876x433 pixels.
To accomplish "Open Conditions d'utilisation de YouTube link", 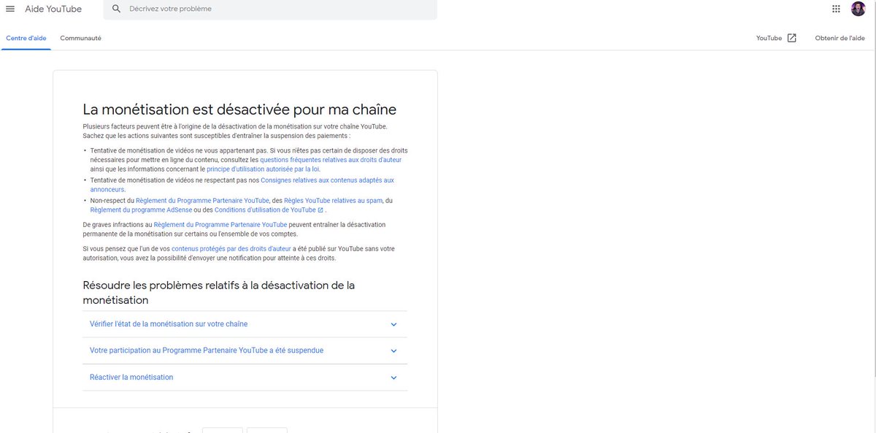I will [265, 210].
